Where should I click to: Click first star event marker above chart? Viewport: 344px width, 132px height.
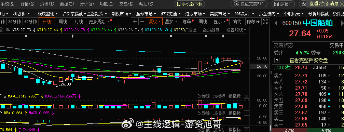pos(26,36)
